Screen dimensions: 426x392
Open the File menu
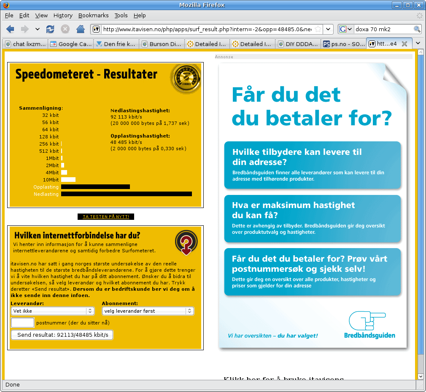[9, 16]
